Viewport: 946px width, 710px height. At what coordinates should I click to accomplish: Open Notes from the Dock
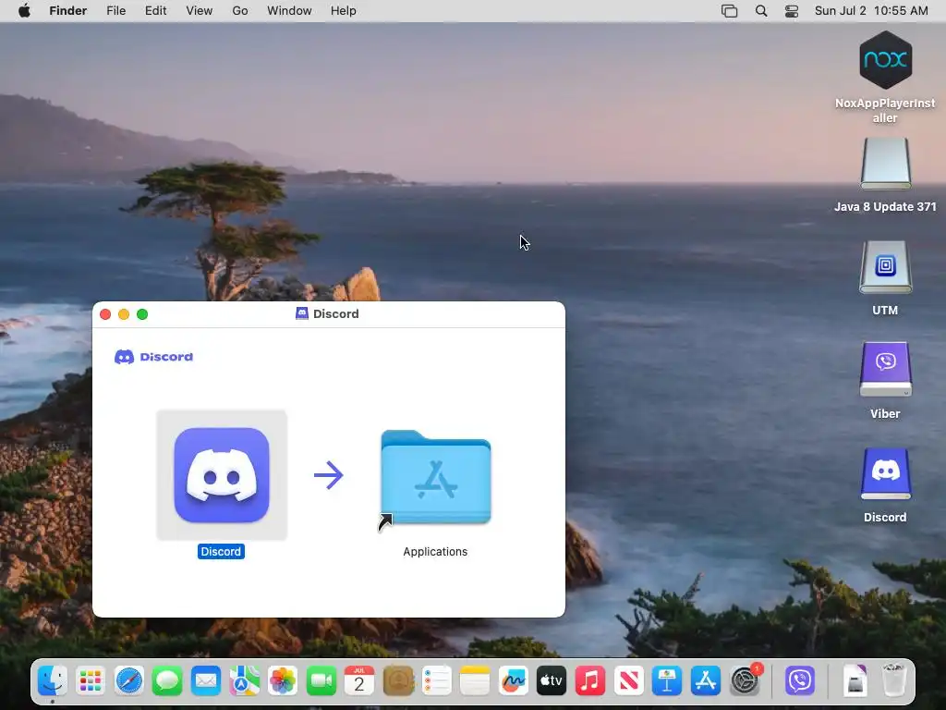(x=475, y=681)
